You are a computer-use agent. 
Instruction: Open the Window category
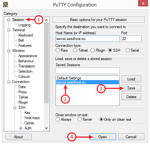18,51
